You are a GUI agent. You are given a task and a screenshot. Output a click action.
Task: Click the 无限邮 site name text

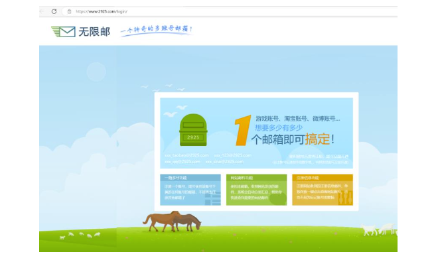(94, 32)
